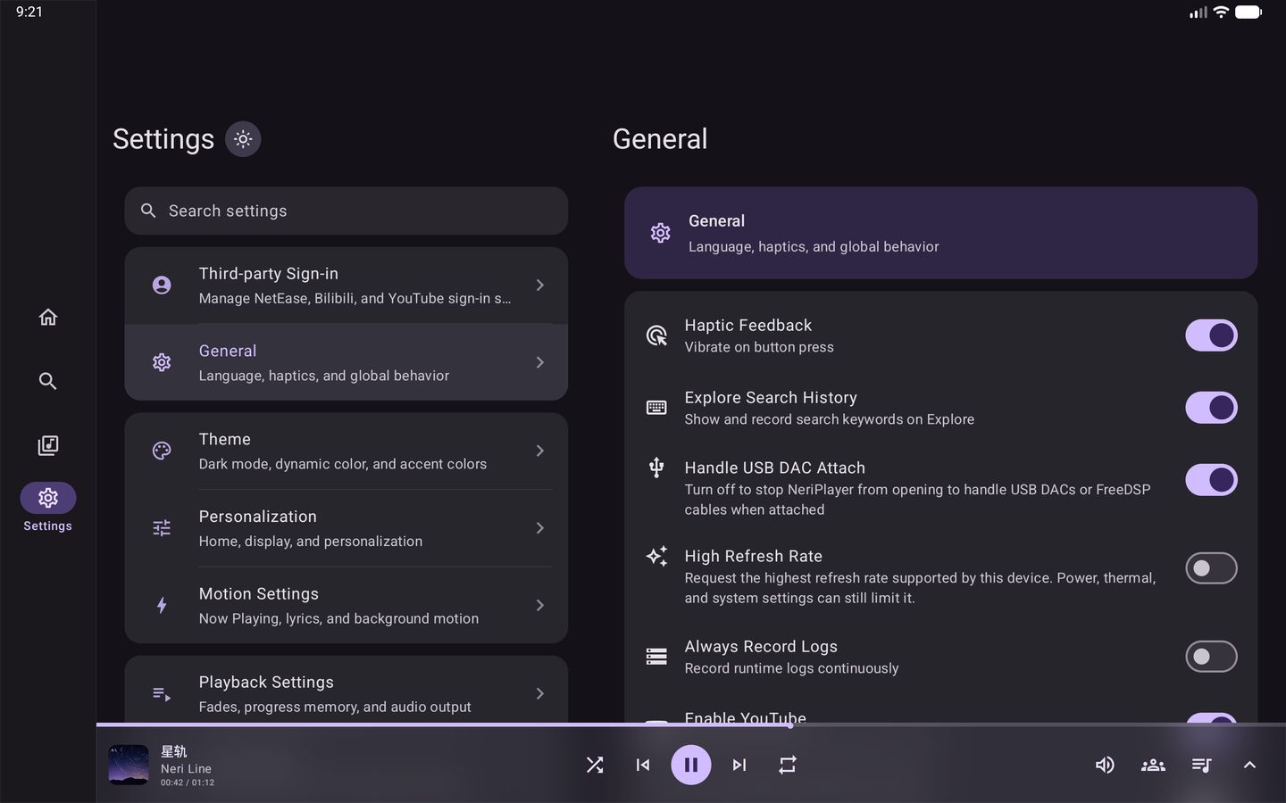
Task: Toggle repeat mode
Action: pyautogui.click(x=788, y=765)
